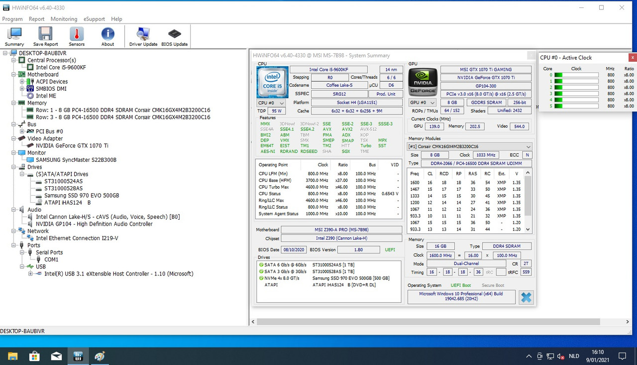Open the Help menu
The image size is (637, 365).
[x=116, y=19]
